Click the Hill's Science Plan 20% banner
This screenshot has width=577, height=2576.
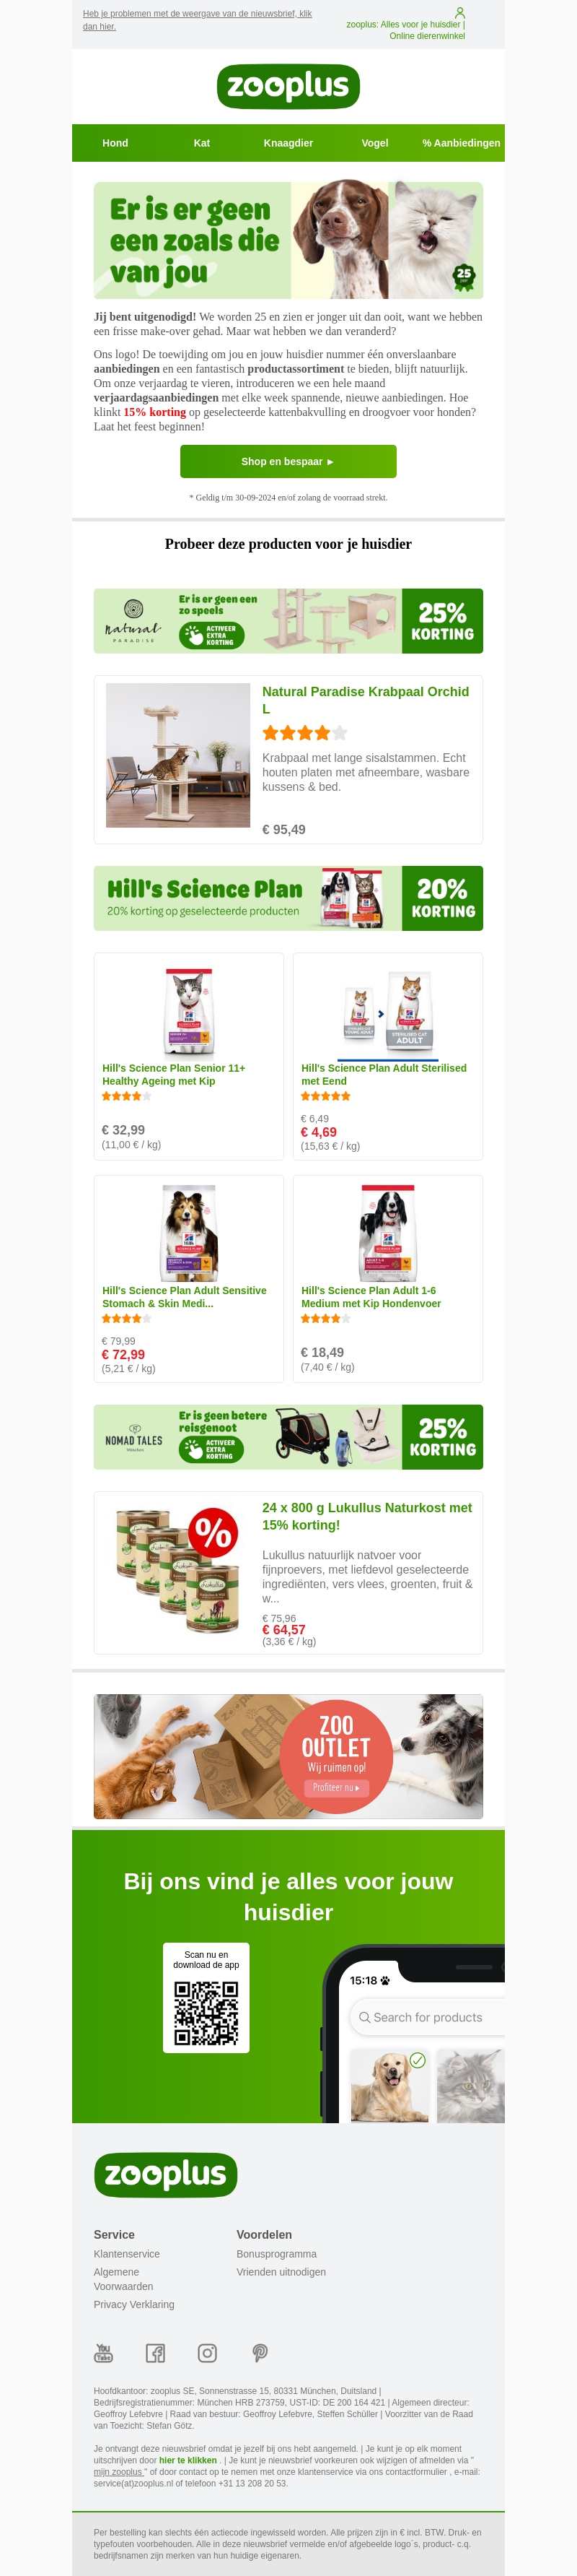point(288,898)
